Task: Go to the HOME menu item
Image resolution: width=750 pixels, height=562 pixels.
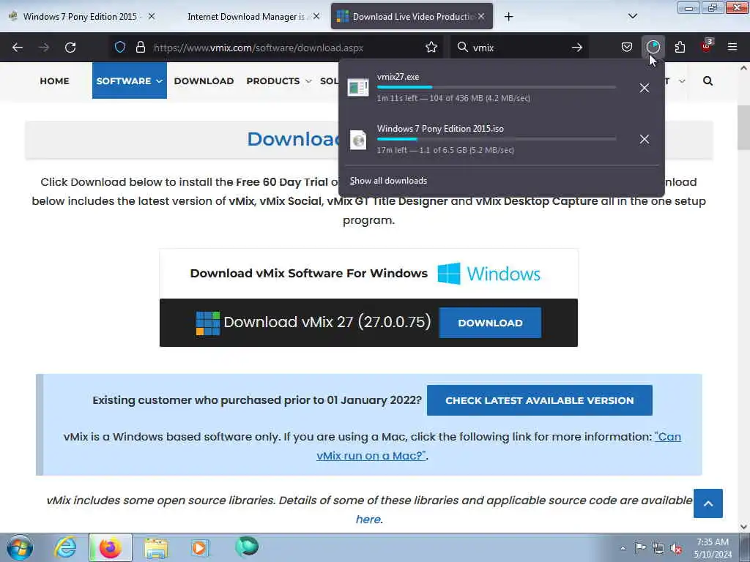Action: pos(54,80)
